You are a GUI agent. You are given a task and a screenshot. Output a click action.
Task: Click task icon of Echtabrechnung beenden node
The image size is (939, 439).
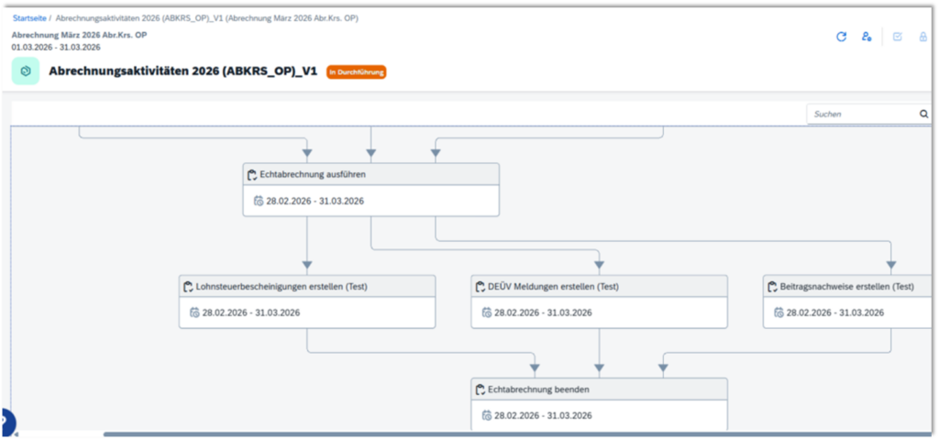click(481, 390)
